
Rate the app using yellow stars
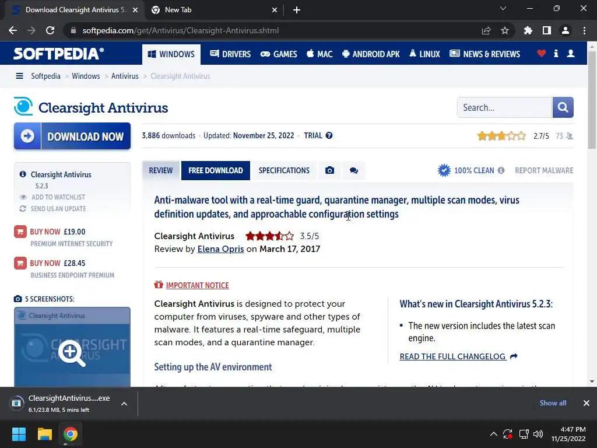pos(501,135)
